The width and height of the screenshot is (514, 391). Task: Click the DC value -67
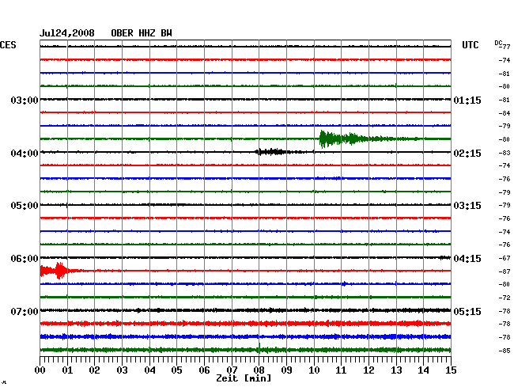pyautogui.click(x=505, y=258)
